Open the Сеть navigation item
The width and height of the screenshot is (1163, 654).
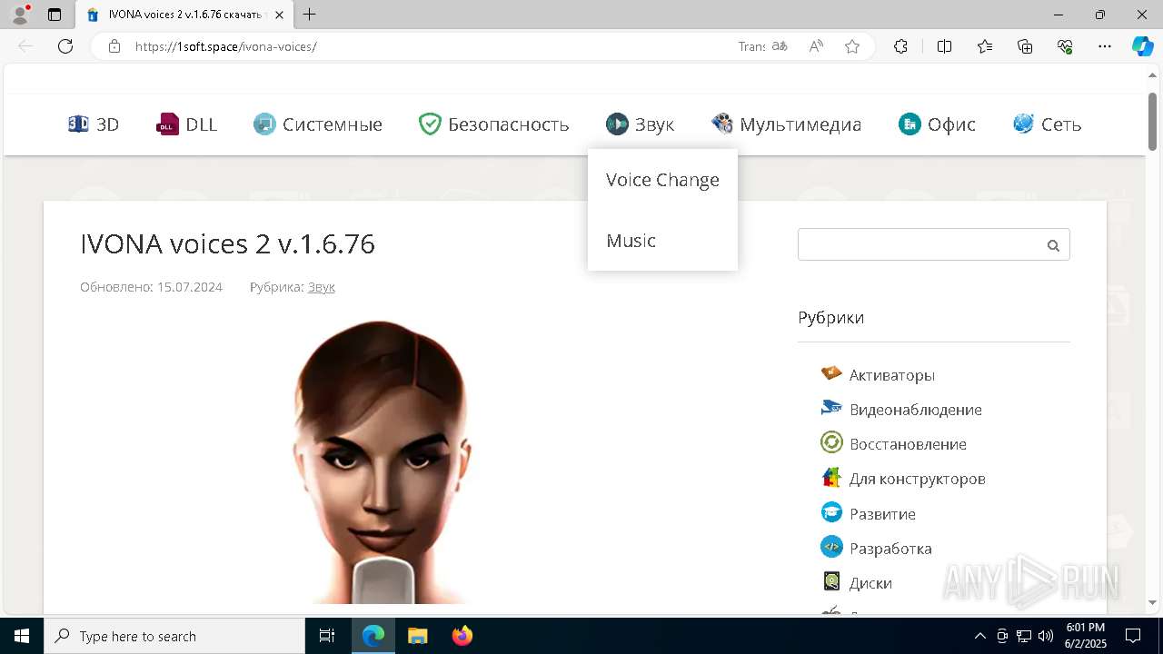1047,124
